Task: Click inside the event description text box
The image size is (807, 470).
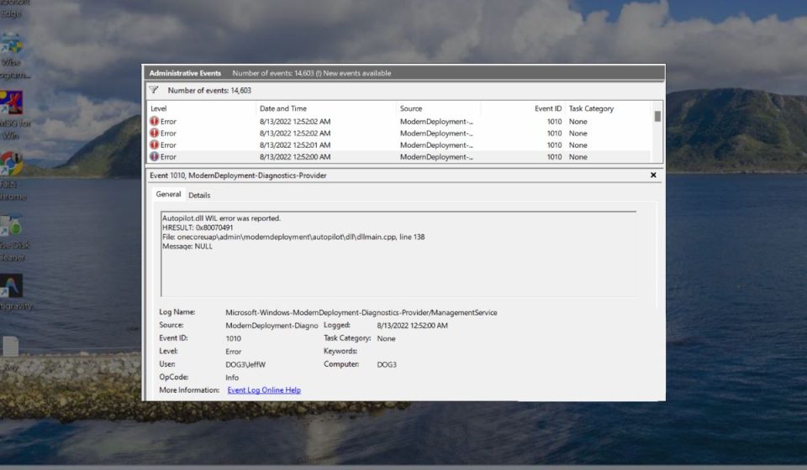Action: tap(398, 253)
